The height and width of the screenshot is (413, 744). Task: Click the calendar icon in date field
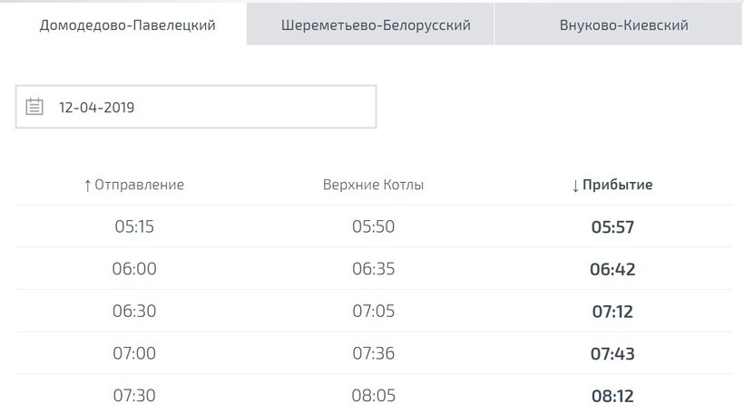point(34,107)
